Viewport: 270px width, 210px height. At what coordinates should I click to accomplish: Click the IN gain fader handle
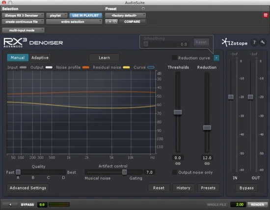click(x=231, y=97)
